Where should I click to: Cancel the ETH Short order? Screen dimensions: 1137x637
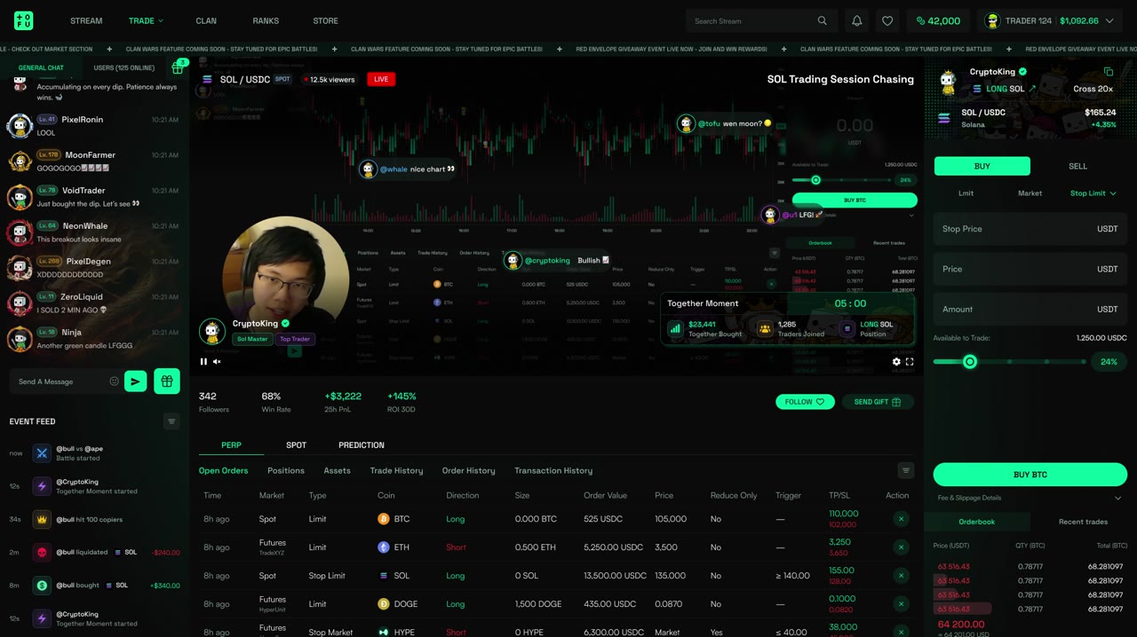[901, 547]
